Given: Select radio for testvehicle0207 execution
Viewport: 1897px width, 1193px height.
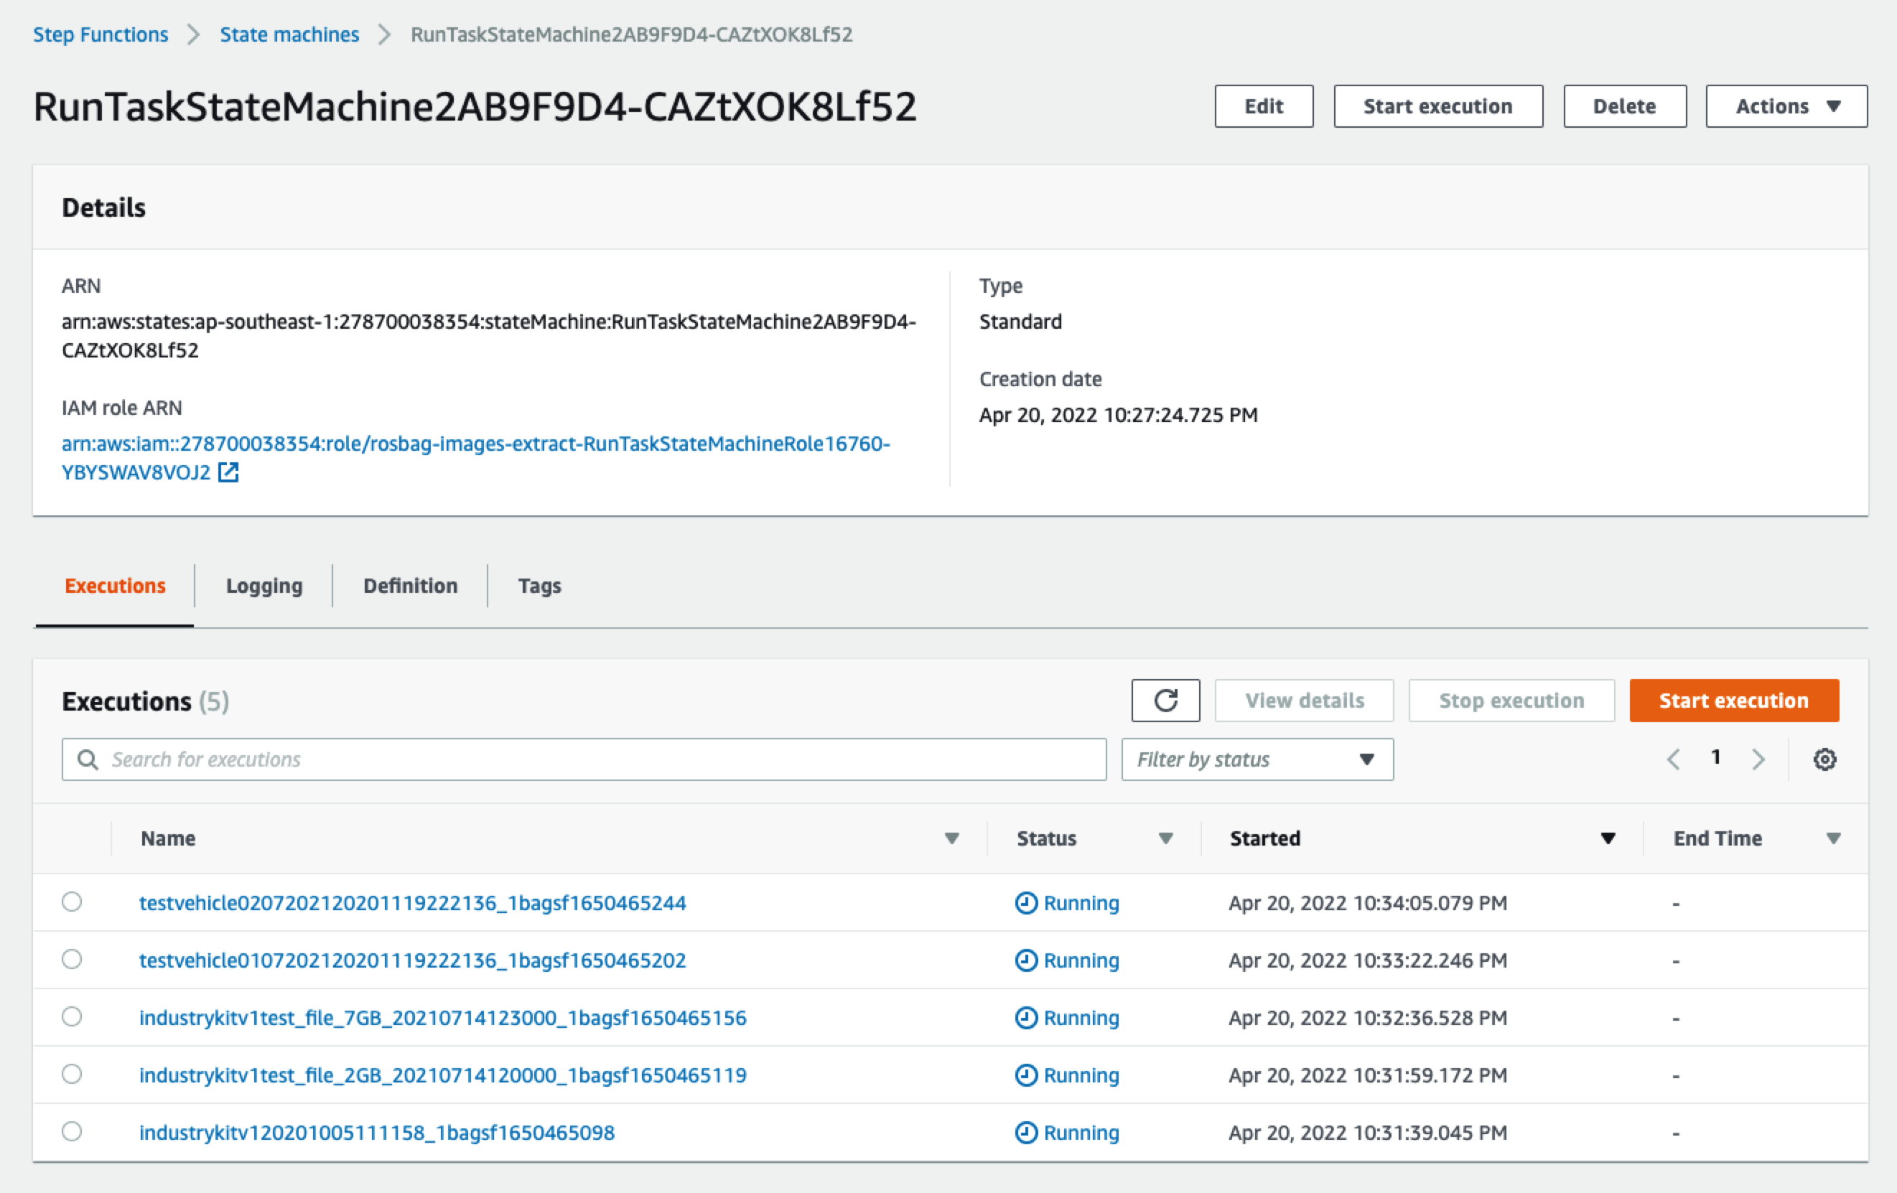Looking at the screenshot, I should [72, 902].
